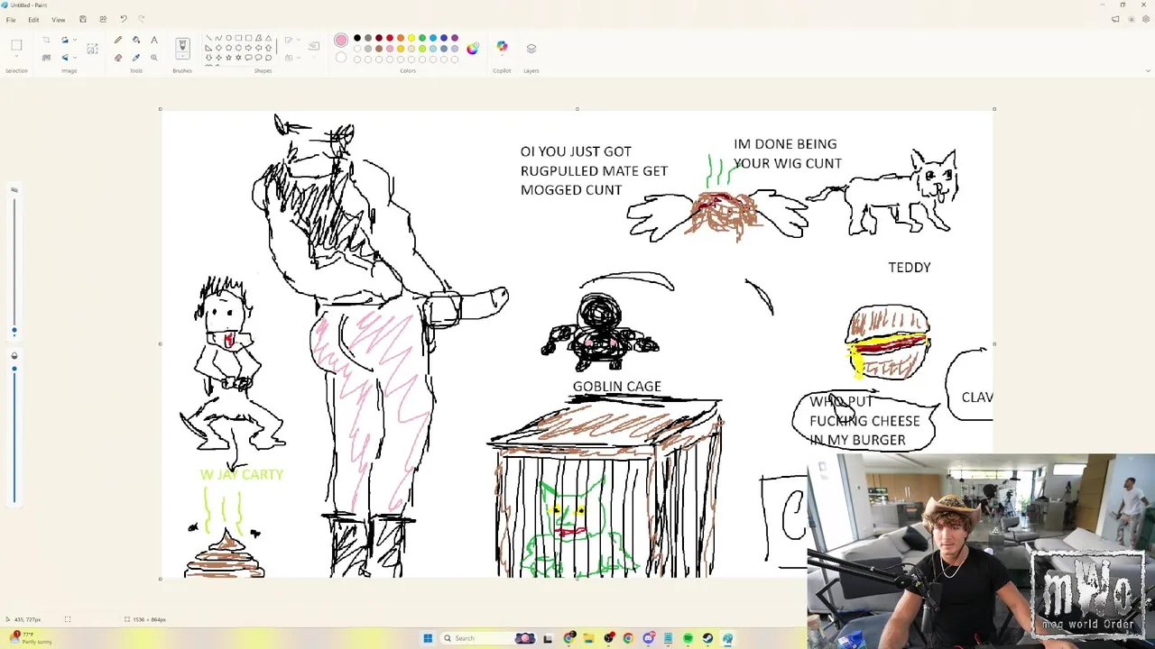
Task: Select Color 1 pink primary swatch
Action: tap(341, 41)
